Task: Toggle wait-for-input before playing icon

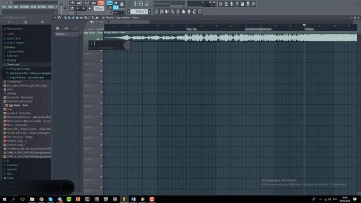Action: pos(80,3)
